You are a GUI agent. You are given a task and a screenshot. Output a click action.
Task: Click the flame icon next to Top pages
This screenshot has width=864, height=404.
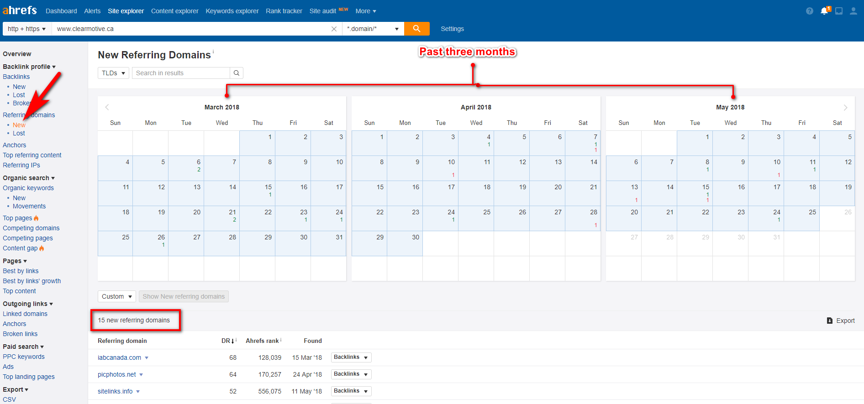36,218
